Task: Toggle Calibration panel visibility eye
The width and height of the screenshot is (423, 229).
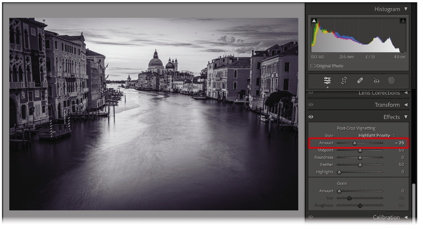Action: pos(311,217)
